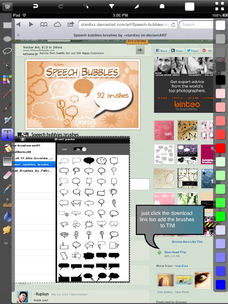The image size is (228, 304).
Task: Click the Twitter Tweet button
Action: (192, 50)
